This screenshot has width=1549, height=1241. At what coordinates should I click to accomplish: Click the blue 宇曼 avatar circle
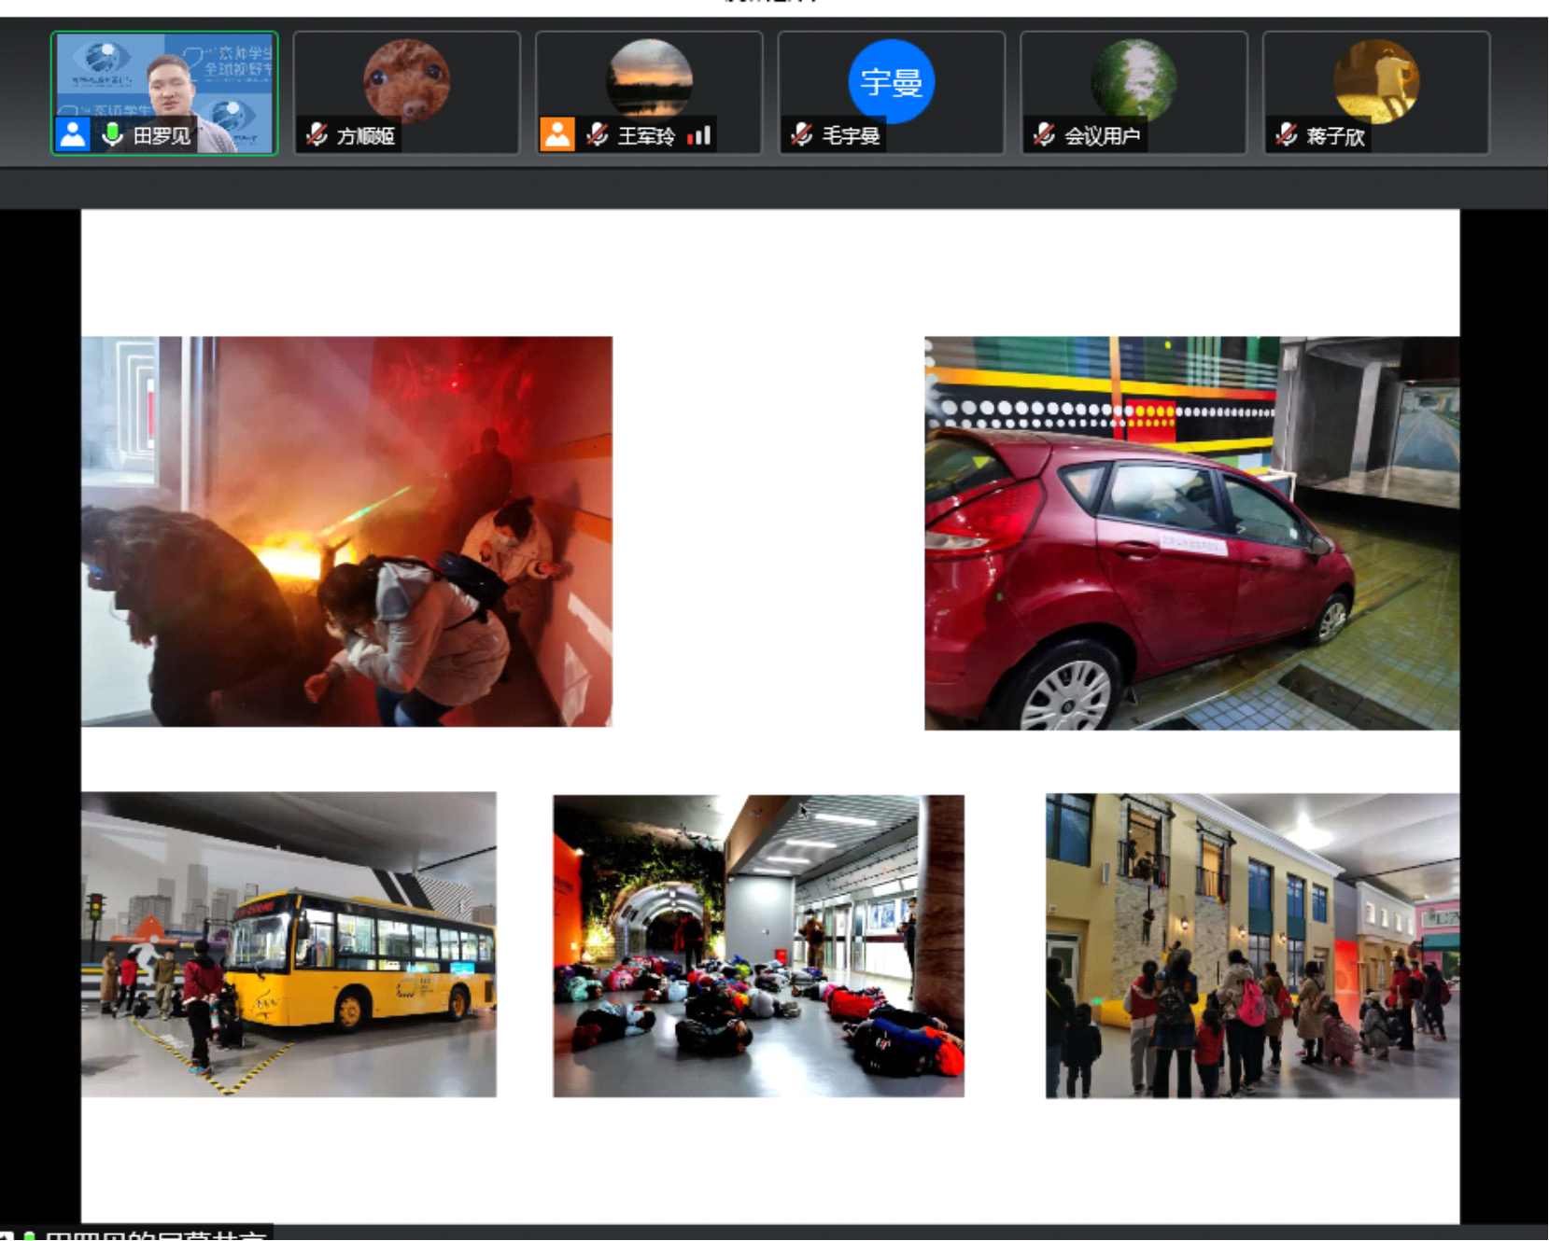[x=891, y=82]
